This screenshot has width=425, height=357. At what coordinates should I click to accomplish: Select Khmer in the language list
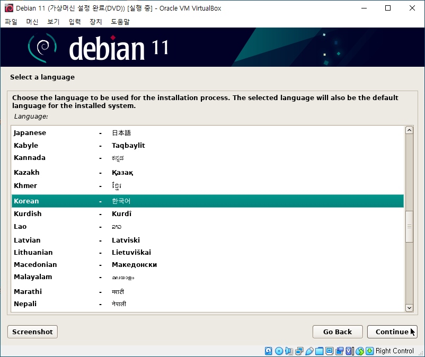208,186
